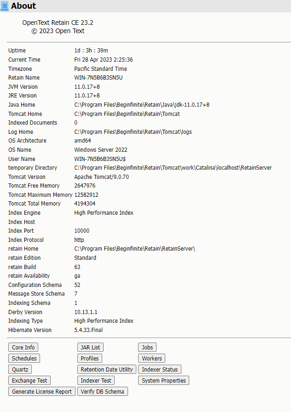Viewport: 291px width, 412px height.
Task: Open the Jobs page
Action: [x=147, y=347]
